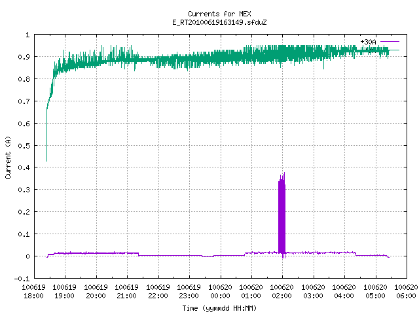Screen dimensions: 419x314
Task: Click the y-axis tick label 1
Action: [27, 35]
